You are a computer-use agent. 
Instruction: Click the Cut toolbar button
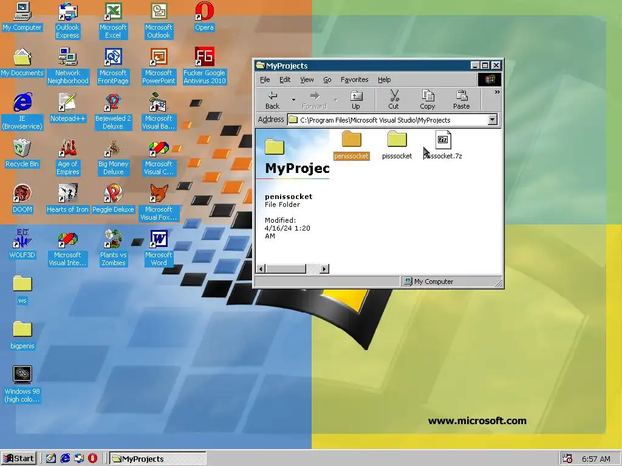394,100
